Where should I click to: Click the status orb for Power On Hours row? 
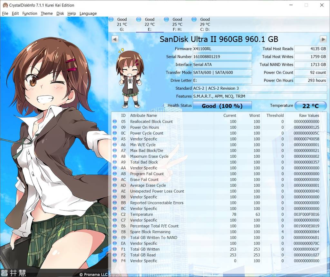point(115,127)
